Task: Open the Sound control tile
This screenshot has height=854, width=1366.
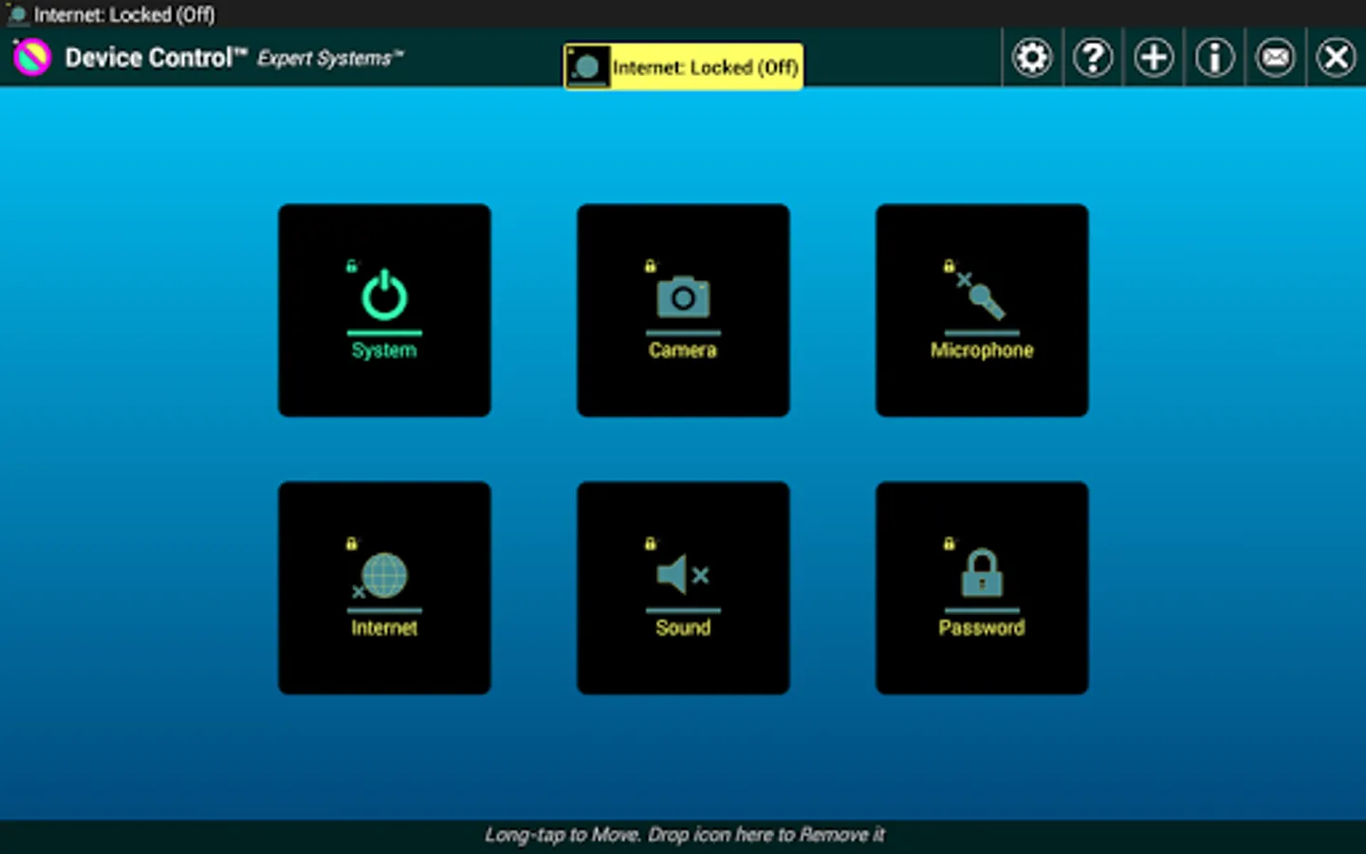Action: coord(683,587)
